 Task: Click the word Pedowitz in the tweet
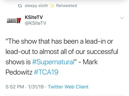tap(19, 72)
